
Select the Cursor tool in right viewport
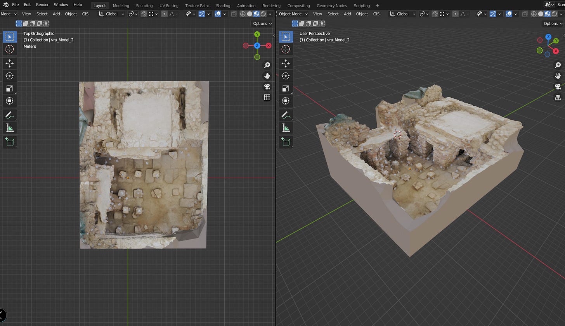(x=286, y=49)
